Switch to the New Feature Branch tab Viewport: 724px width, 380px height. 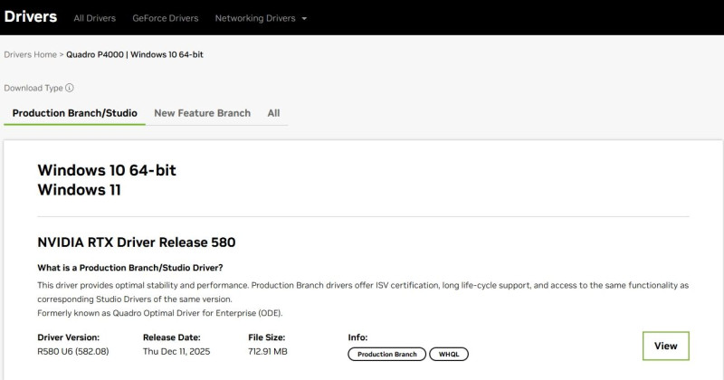(x=202, y=113)
